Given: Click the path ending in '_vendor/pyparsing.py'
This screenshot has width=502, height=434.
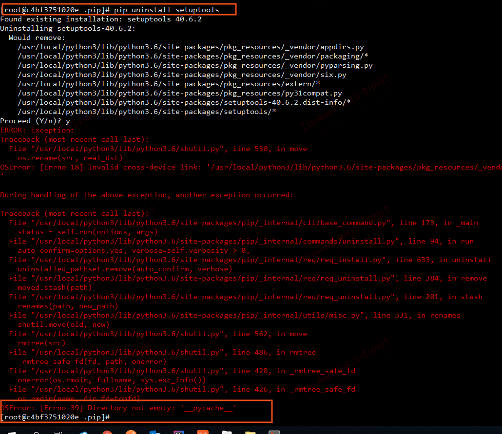Looking at the screenshot, I should coord(195,66).
